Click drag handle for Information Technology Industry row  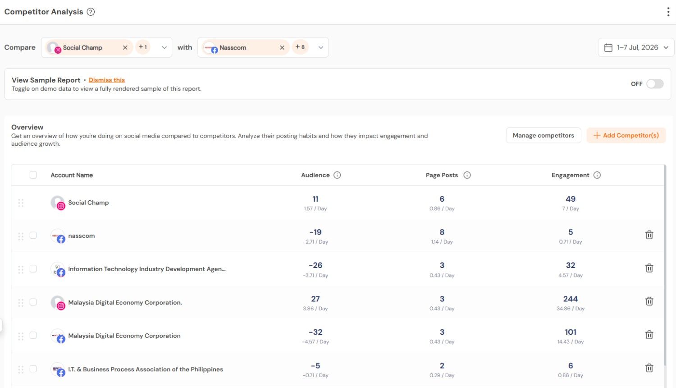[21, 270]
